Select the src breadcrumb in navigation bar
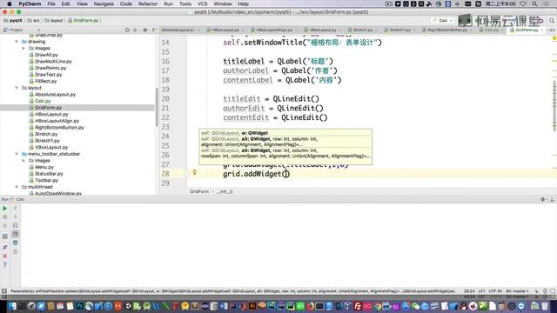 (x=34, y=21)
